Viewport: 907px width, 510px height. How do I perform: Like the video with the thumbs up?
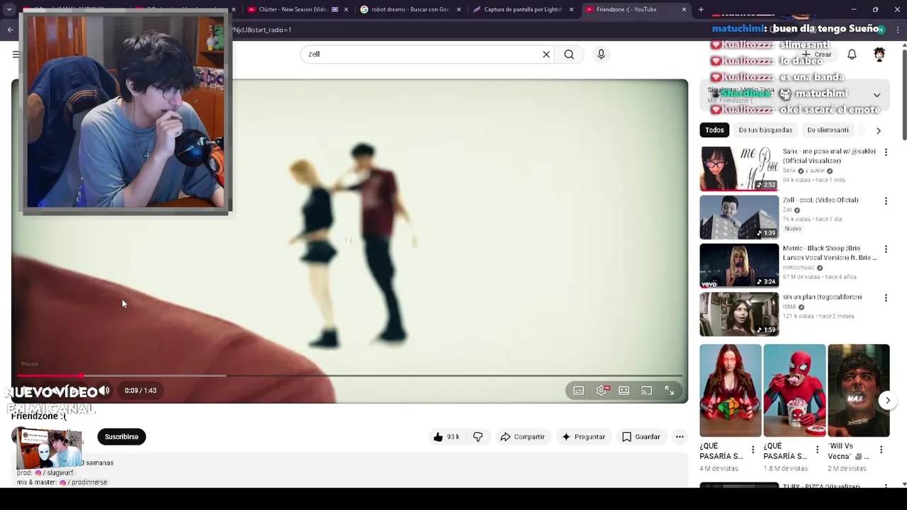[x=447, y=437]
